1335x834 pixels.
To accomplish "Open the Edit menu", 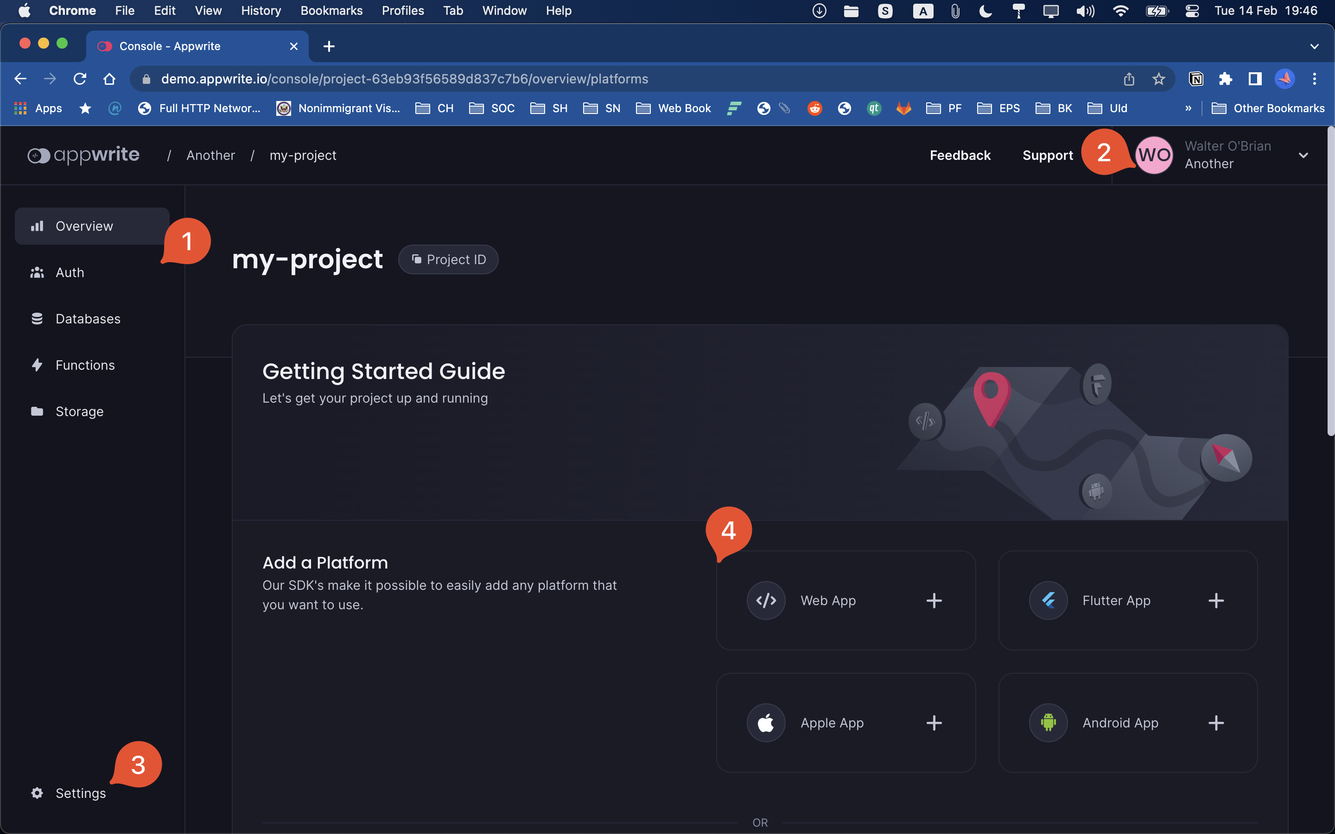I will click(x=165, y=11).
